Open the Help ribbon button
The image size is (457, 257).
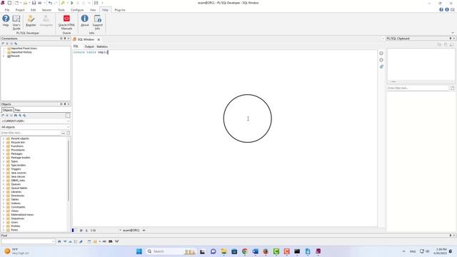[x=6, y=21]
